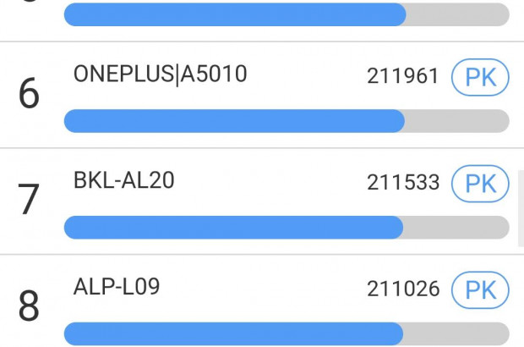Click the gray unfilled bar end under BKL-AL20
The width and height of the screenshot is (524, 347).
click(x=456, y=227)
